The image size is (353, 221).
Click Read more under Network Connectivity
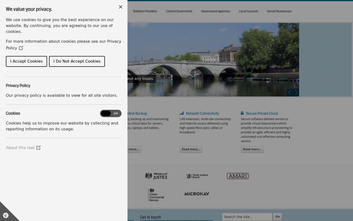pos(191,149)
